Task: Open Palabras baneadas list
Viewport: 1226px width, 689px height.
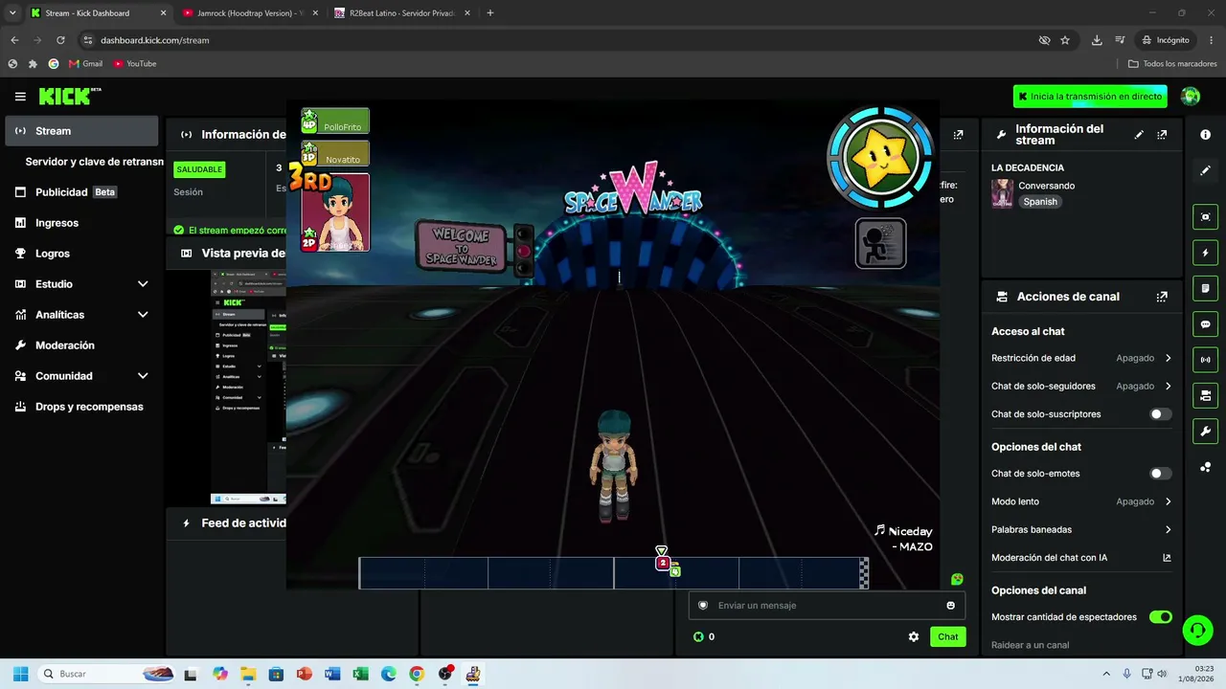Action: pos(1081,529)
